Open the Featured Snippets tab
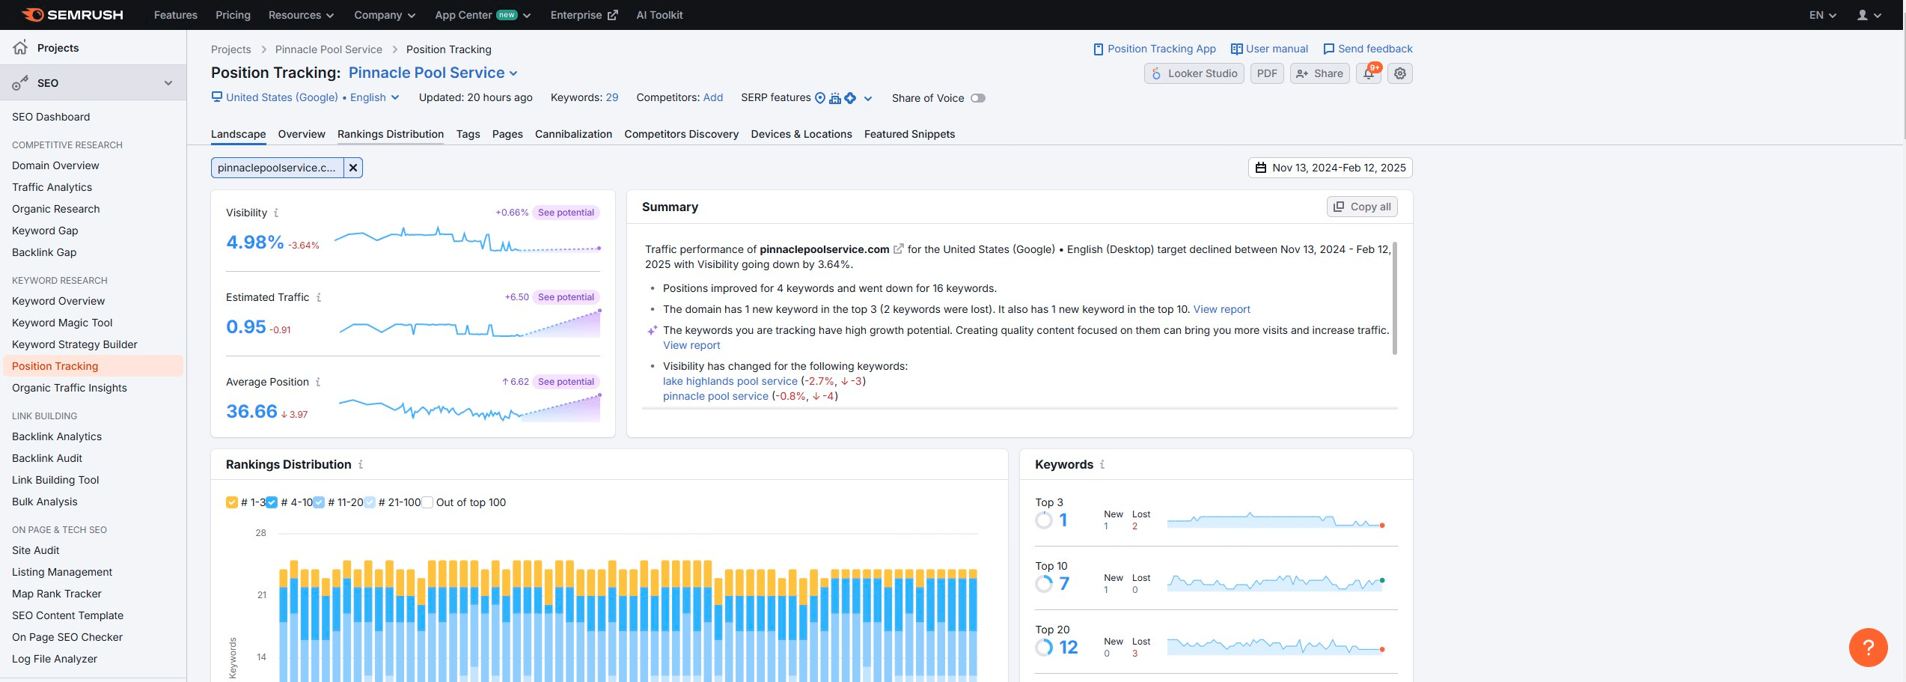 909,134
